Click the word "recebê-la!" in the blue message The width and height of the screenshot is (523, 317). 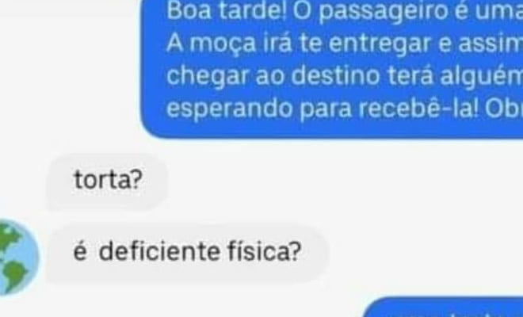point(418,108)
